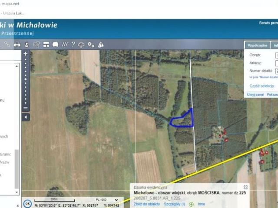
Task: Switch to the Współrzędne tab
Action: tap(257, 45)
